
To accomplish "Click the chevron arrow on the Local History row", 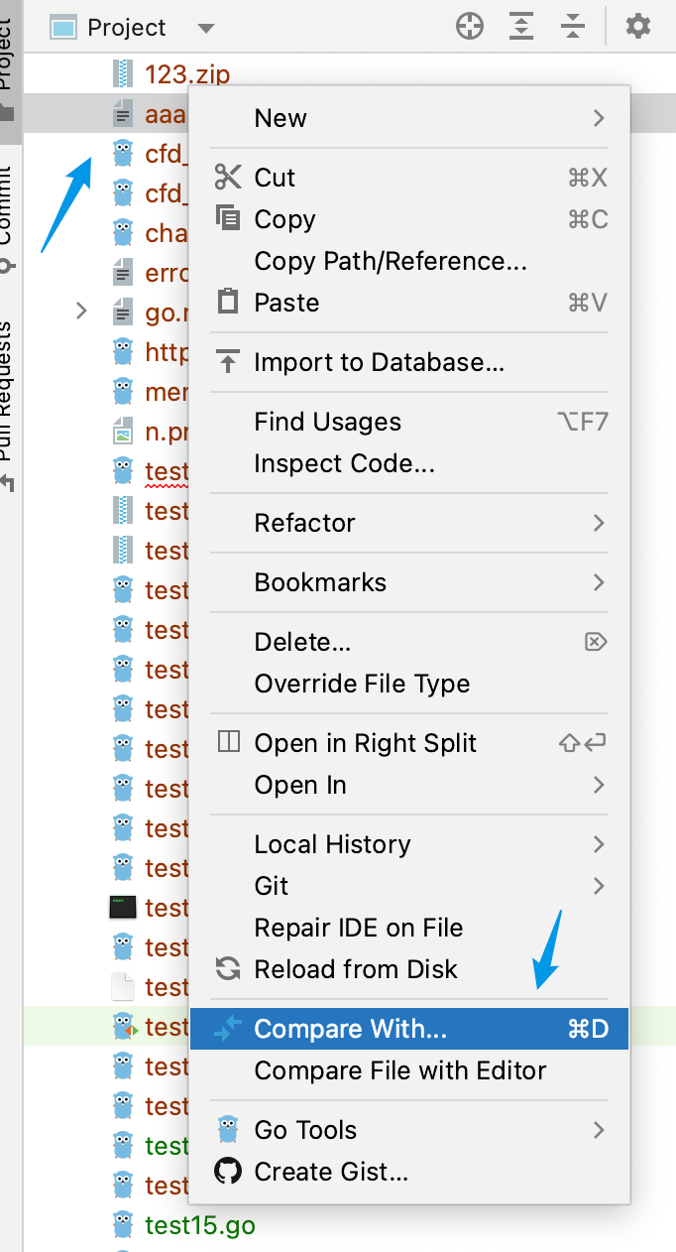I will 599,844.
